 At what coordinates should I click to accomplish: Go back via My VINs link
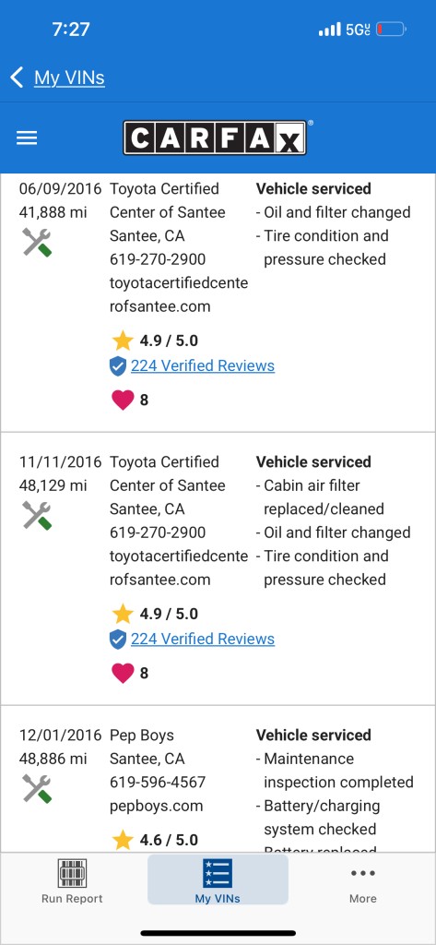tap(69, 78)
